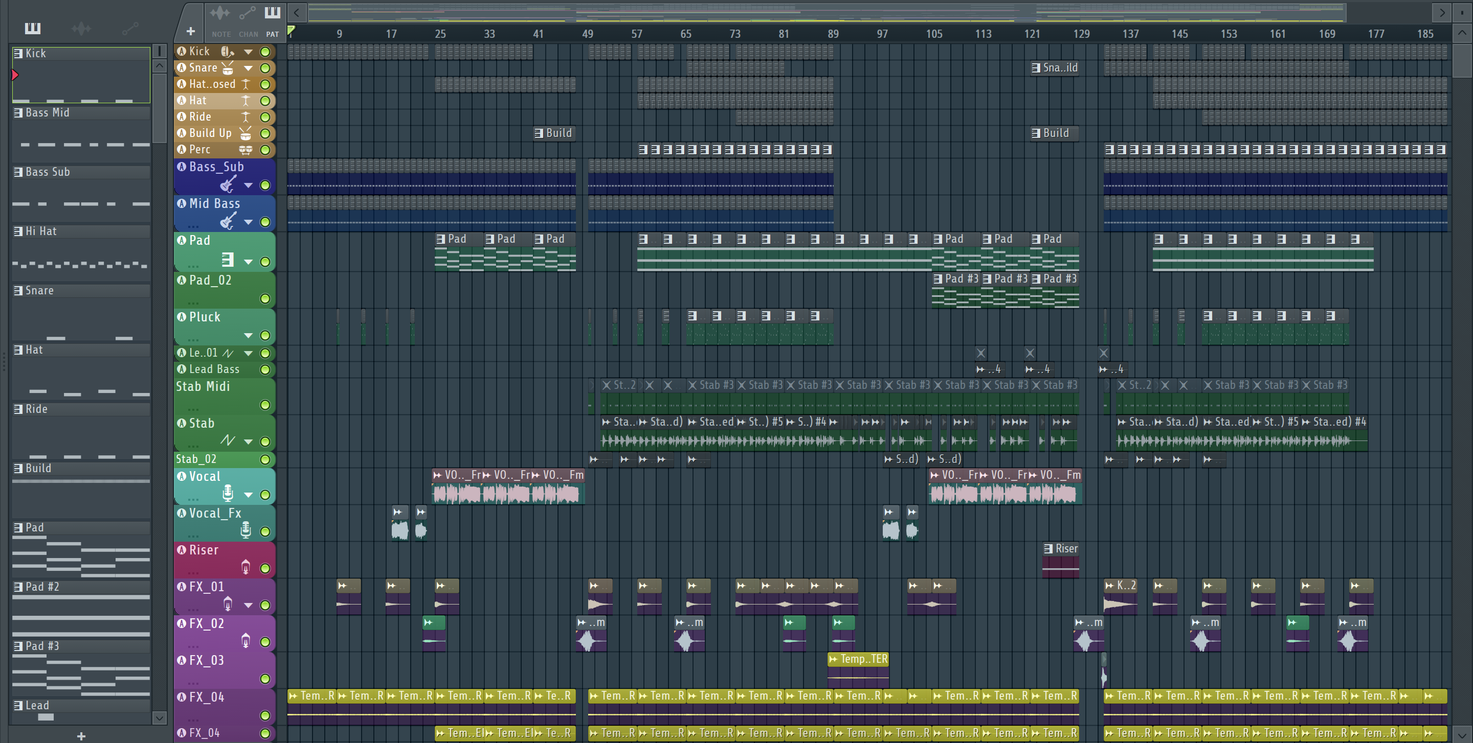
Task: Select the Build pattern in the picker
Action: [81, 490]
